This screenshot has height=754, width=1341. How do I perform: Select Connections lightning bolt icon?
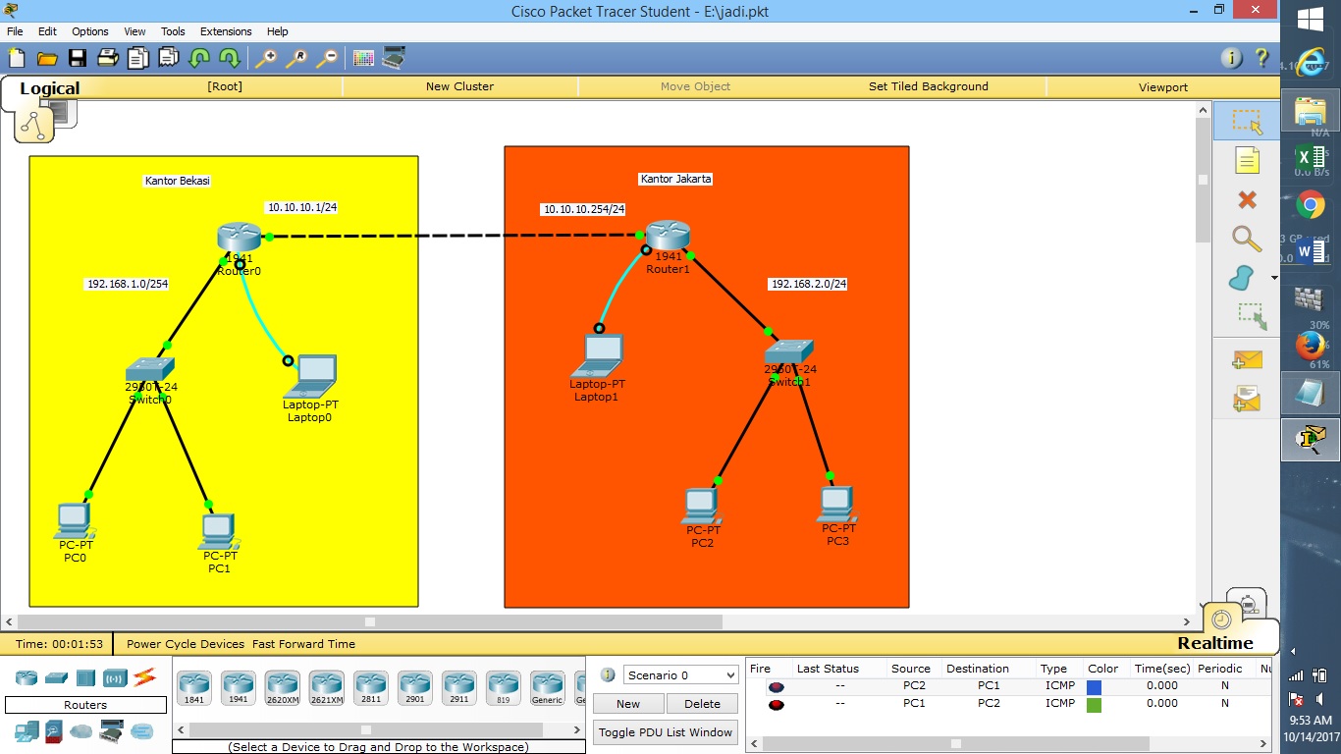click(144, 677)
